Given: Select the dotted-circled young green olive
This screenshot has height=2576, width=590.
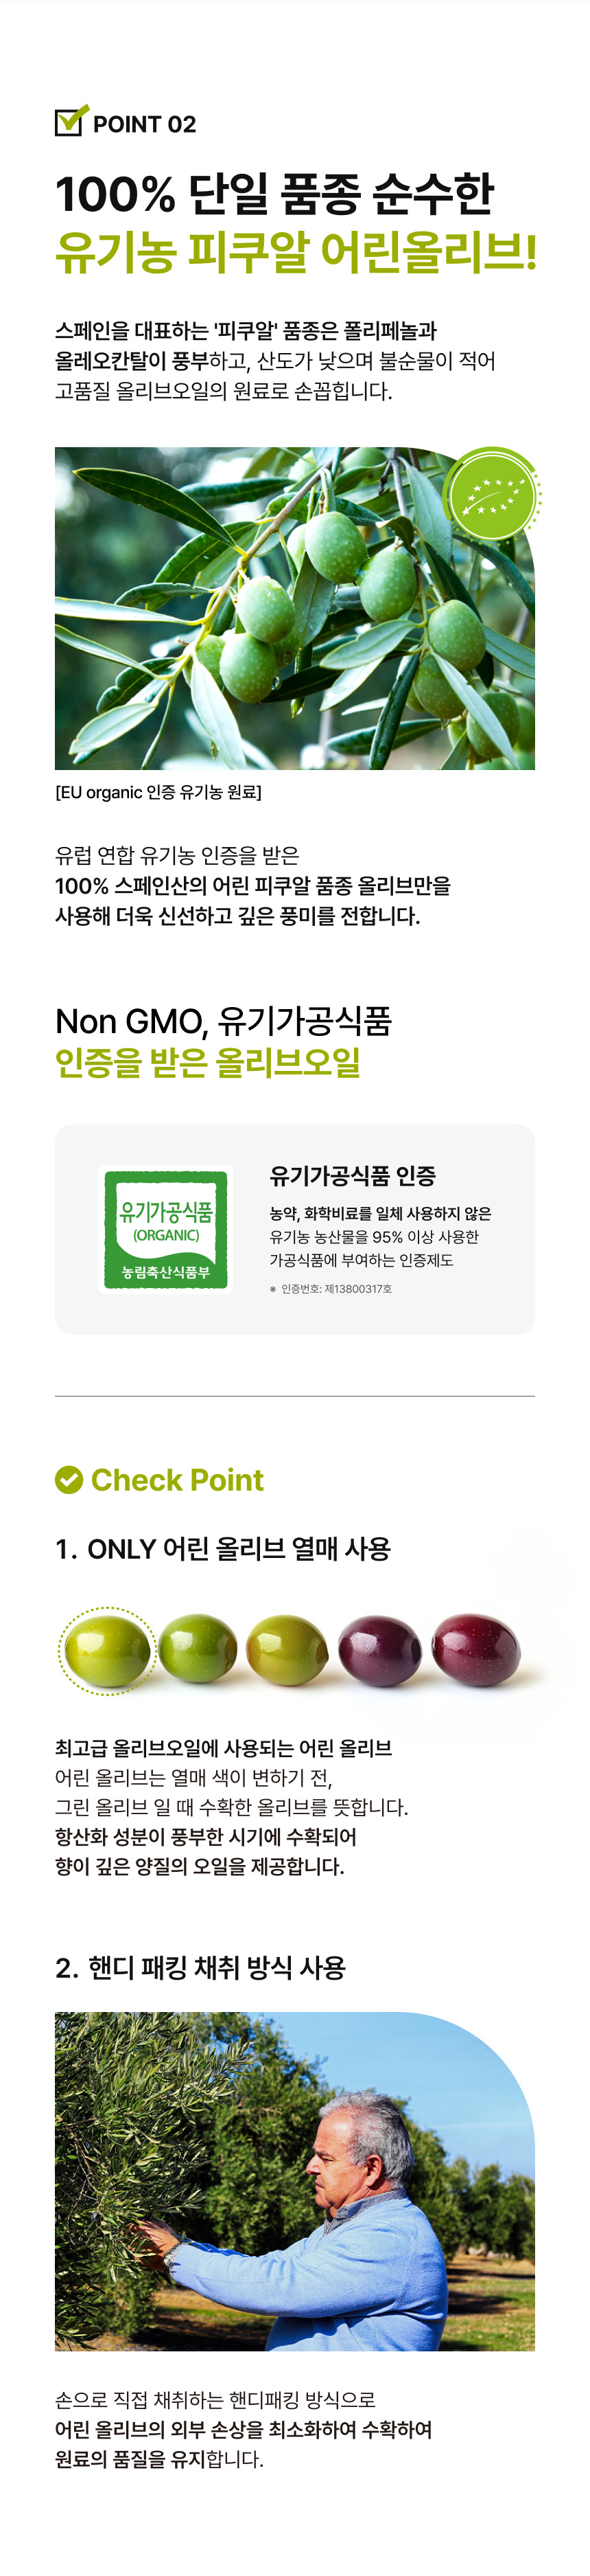Looking at the screenshot, I should pyautogui.click(x=107, y=1650).
